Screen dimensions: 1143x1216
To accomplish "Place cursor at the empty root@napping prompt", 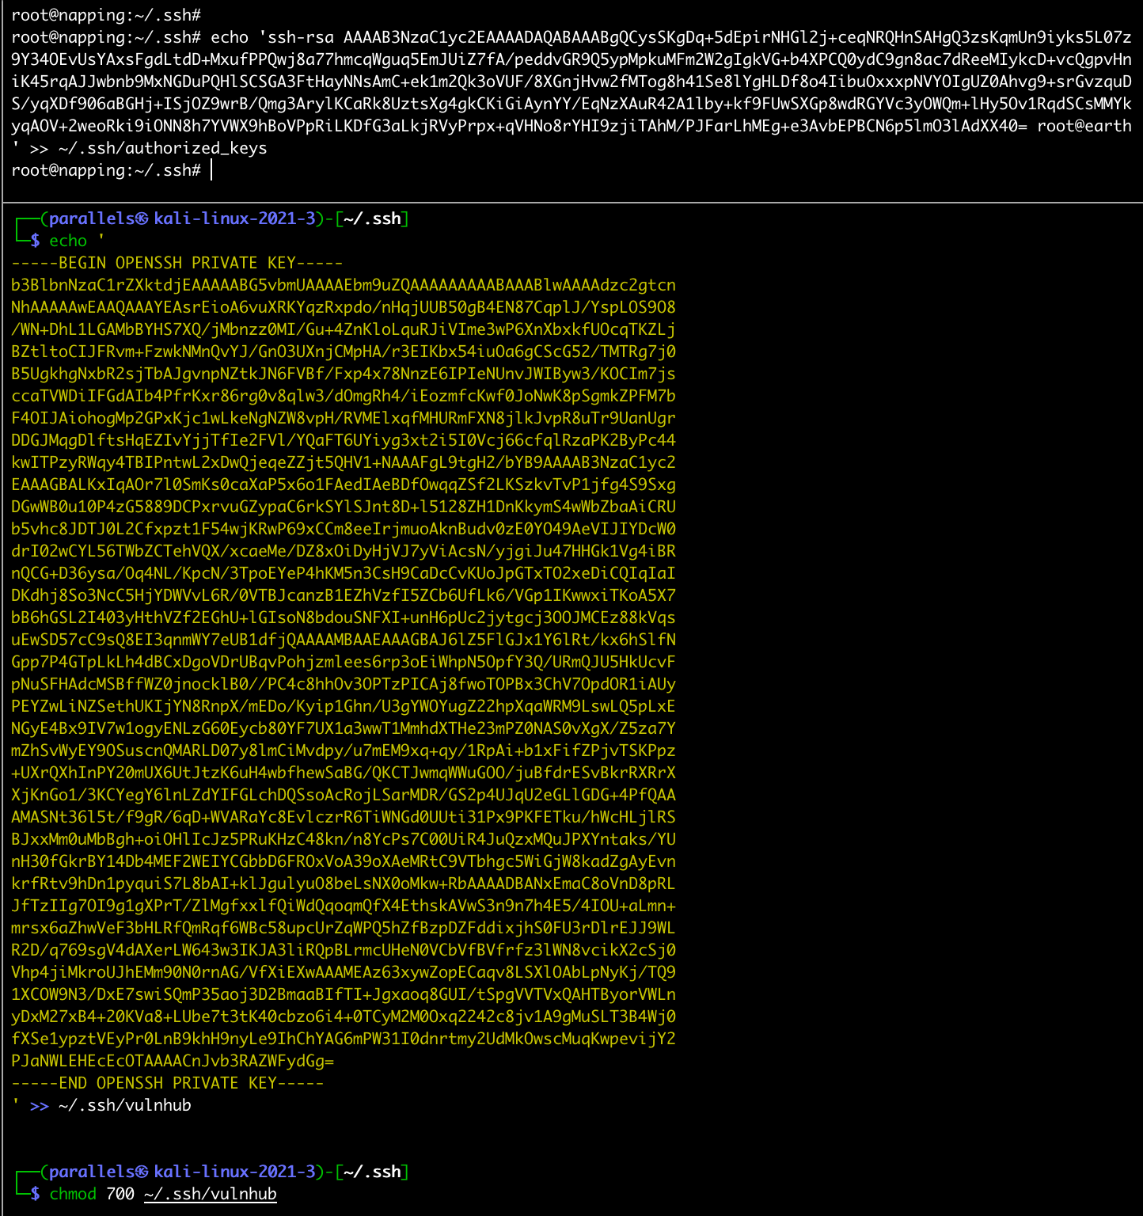I will tap(211, 170).
